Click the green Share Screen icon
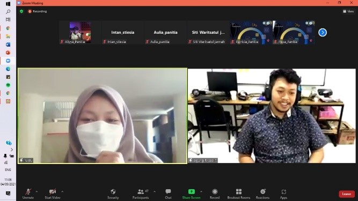Viewport: 358px width, 201px height. click(x=191, y=192)
